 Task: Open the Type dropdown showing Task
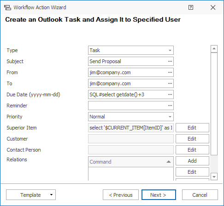coord(131,50)
